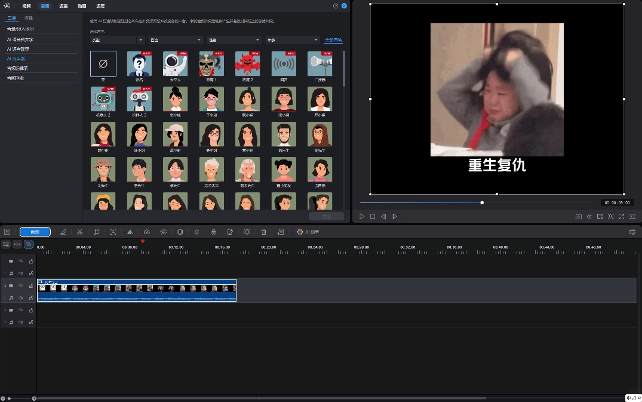This screenshot has width=642, height=402.
Task: Click the red playhead marker on ruler
Action: tap(143, 241)
